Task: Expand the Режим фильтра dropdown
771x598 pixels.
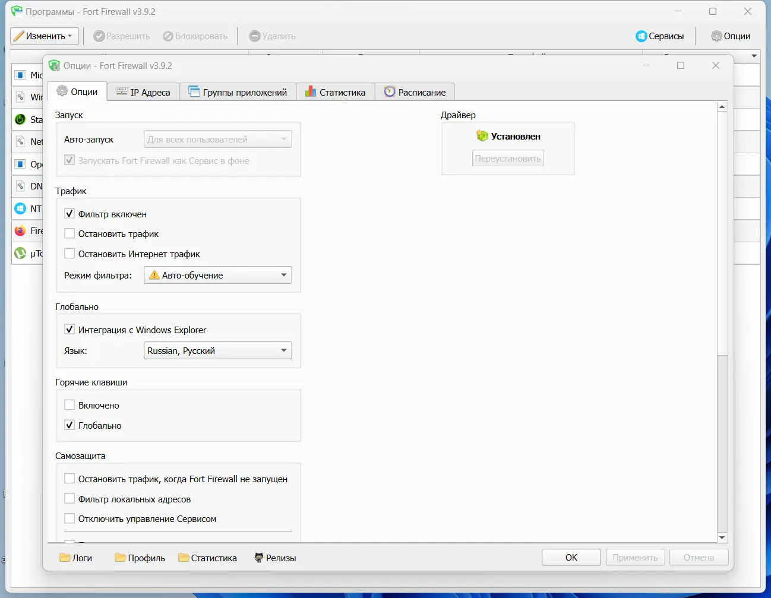Action: click(x=218, y=275)
